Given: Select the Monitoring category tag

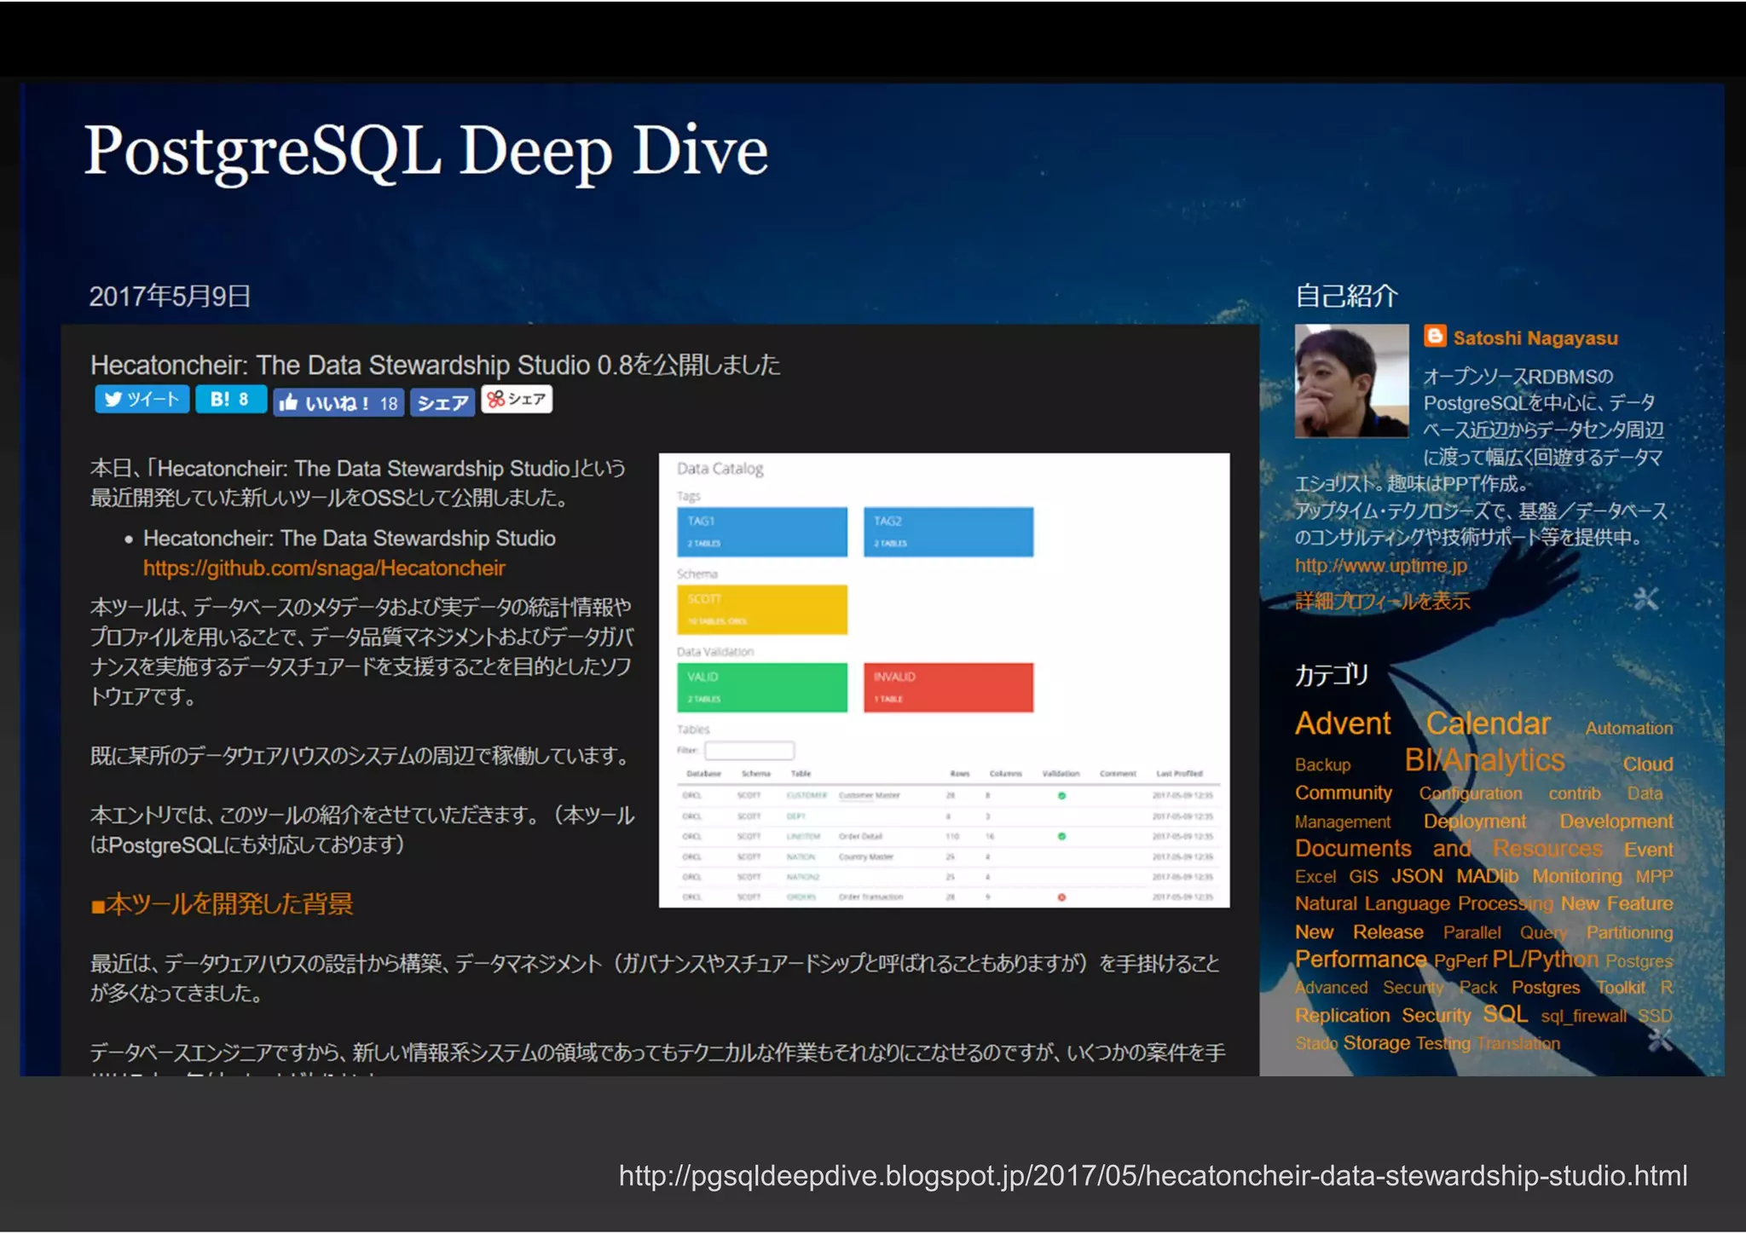Looking at the screenshot, I should 1576,876.
